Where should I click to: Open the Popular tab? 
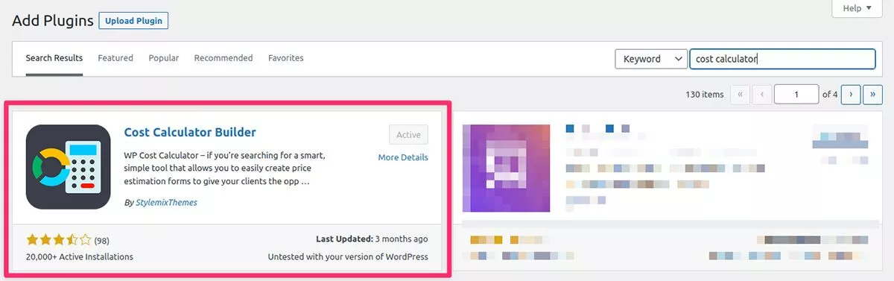164,58
